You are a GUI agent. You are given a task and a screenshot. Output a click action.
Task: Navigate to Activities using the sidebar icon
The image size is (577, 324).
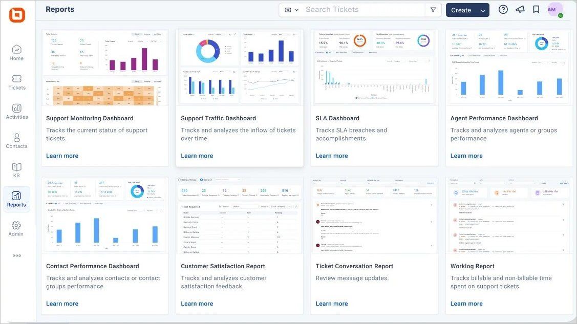tap(16, 112)
